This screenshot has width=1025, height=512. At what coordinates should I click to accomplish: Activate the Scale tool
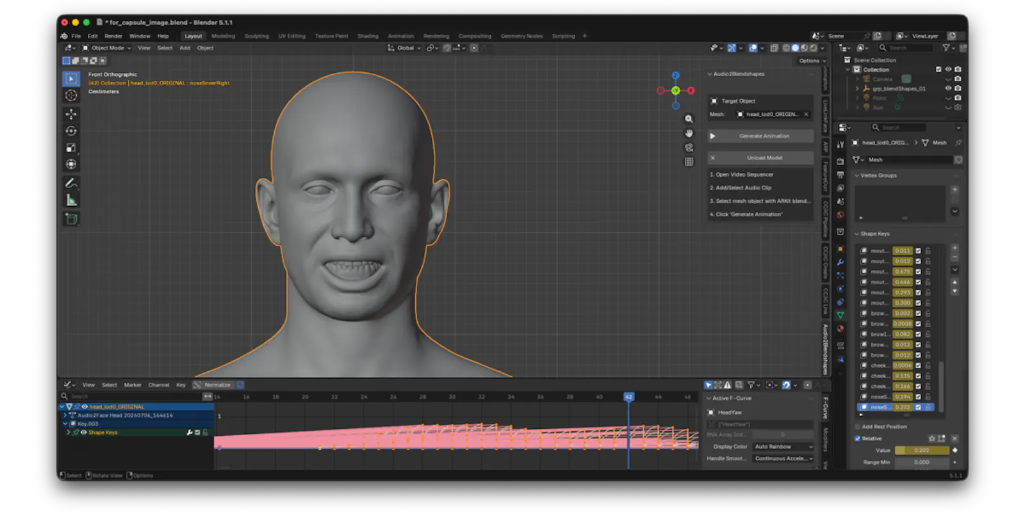click(71, 147)
